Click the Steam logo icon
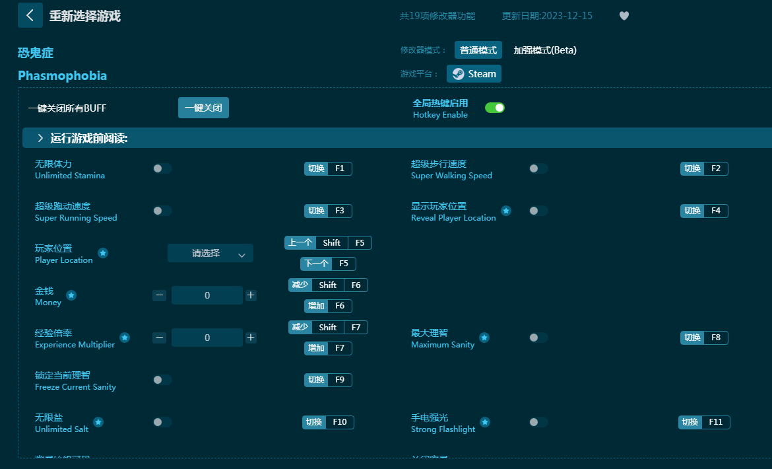This screenshot has height=469, width=772. [x=458, y=74]
